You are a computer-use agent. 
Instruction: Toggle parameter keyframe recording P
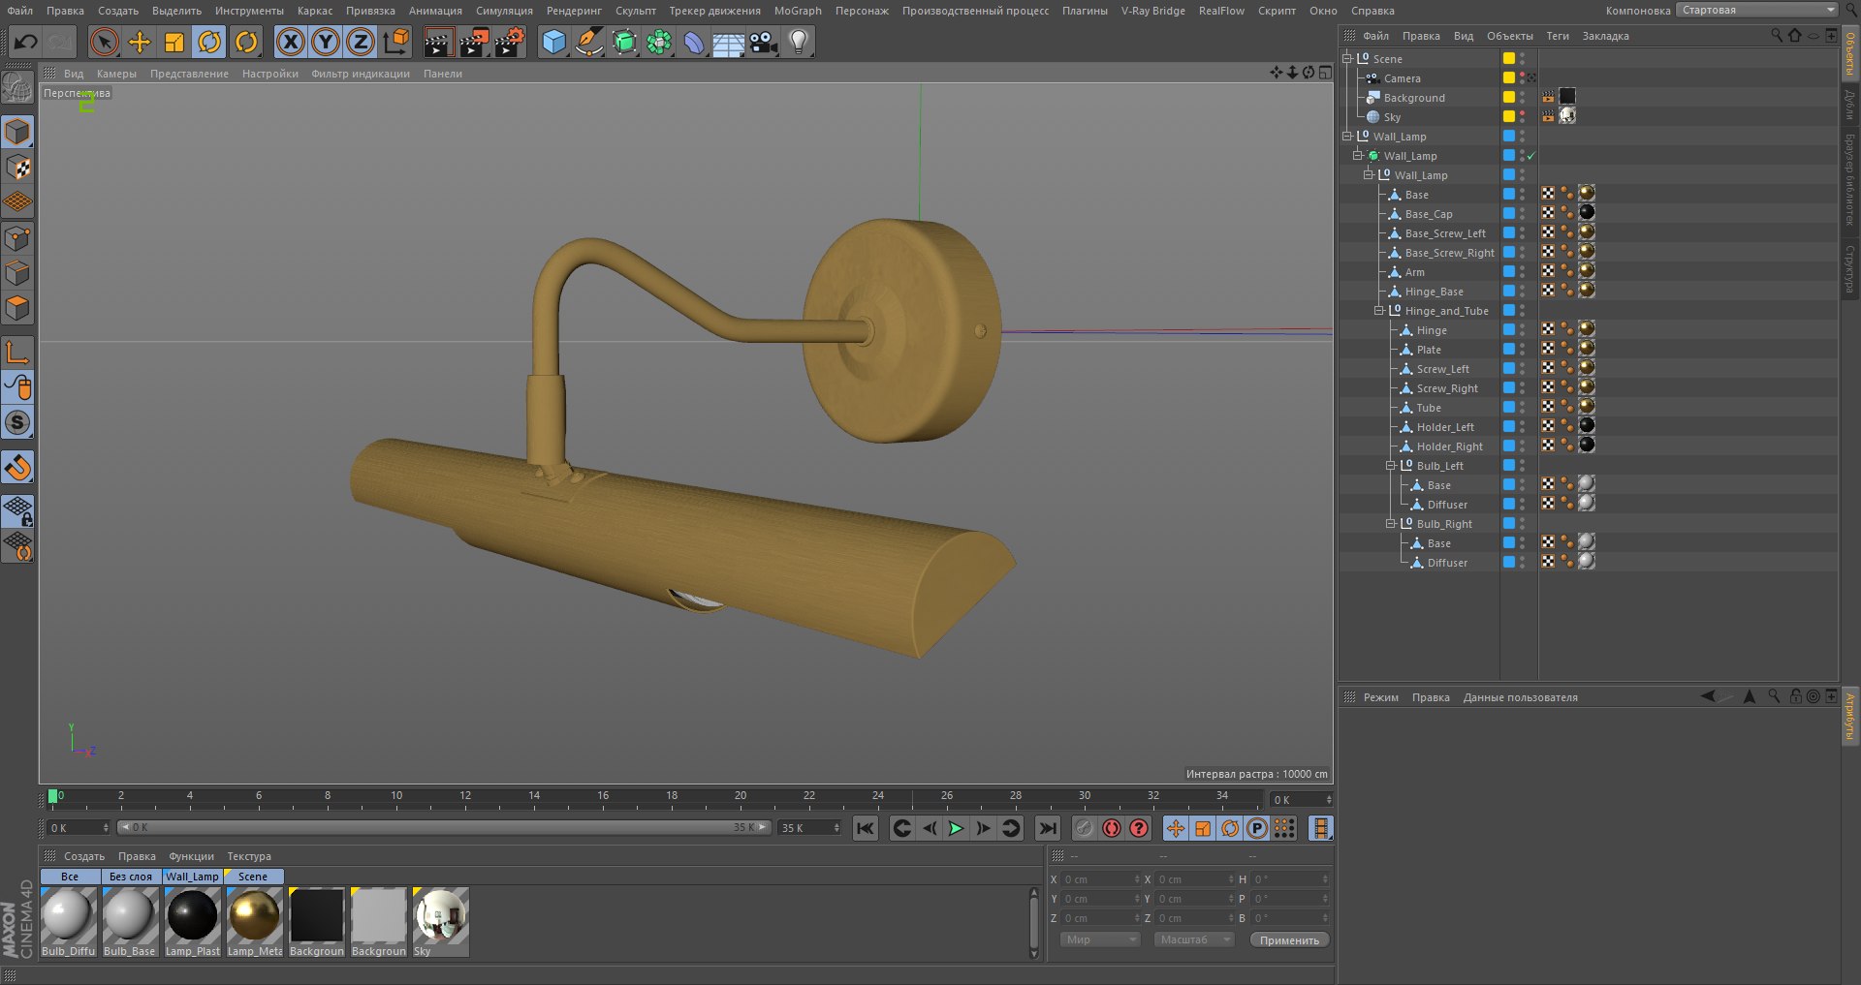[x=1257, y=828]
